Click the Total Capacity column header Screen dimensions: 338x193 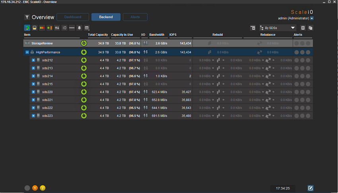click(98, 35)
